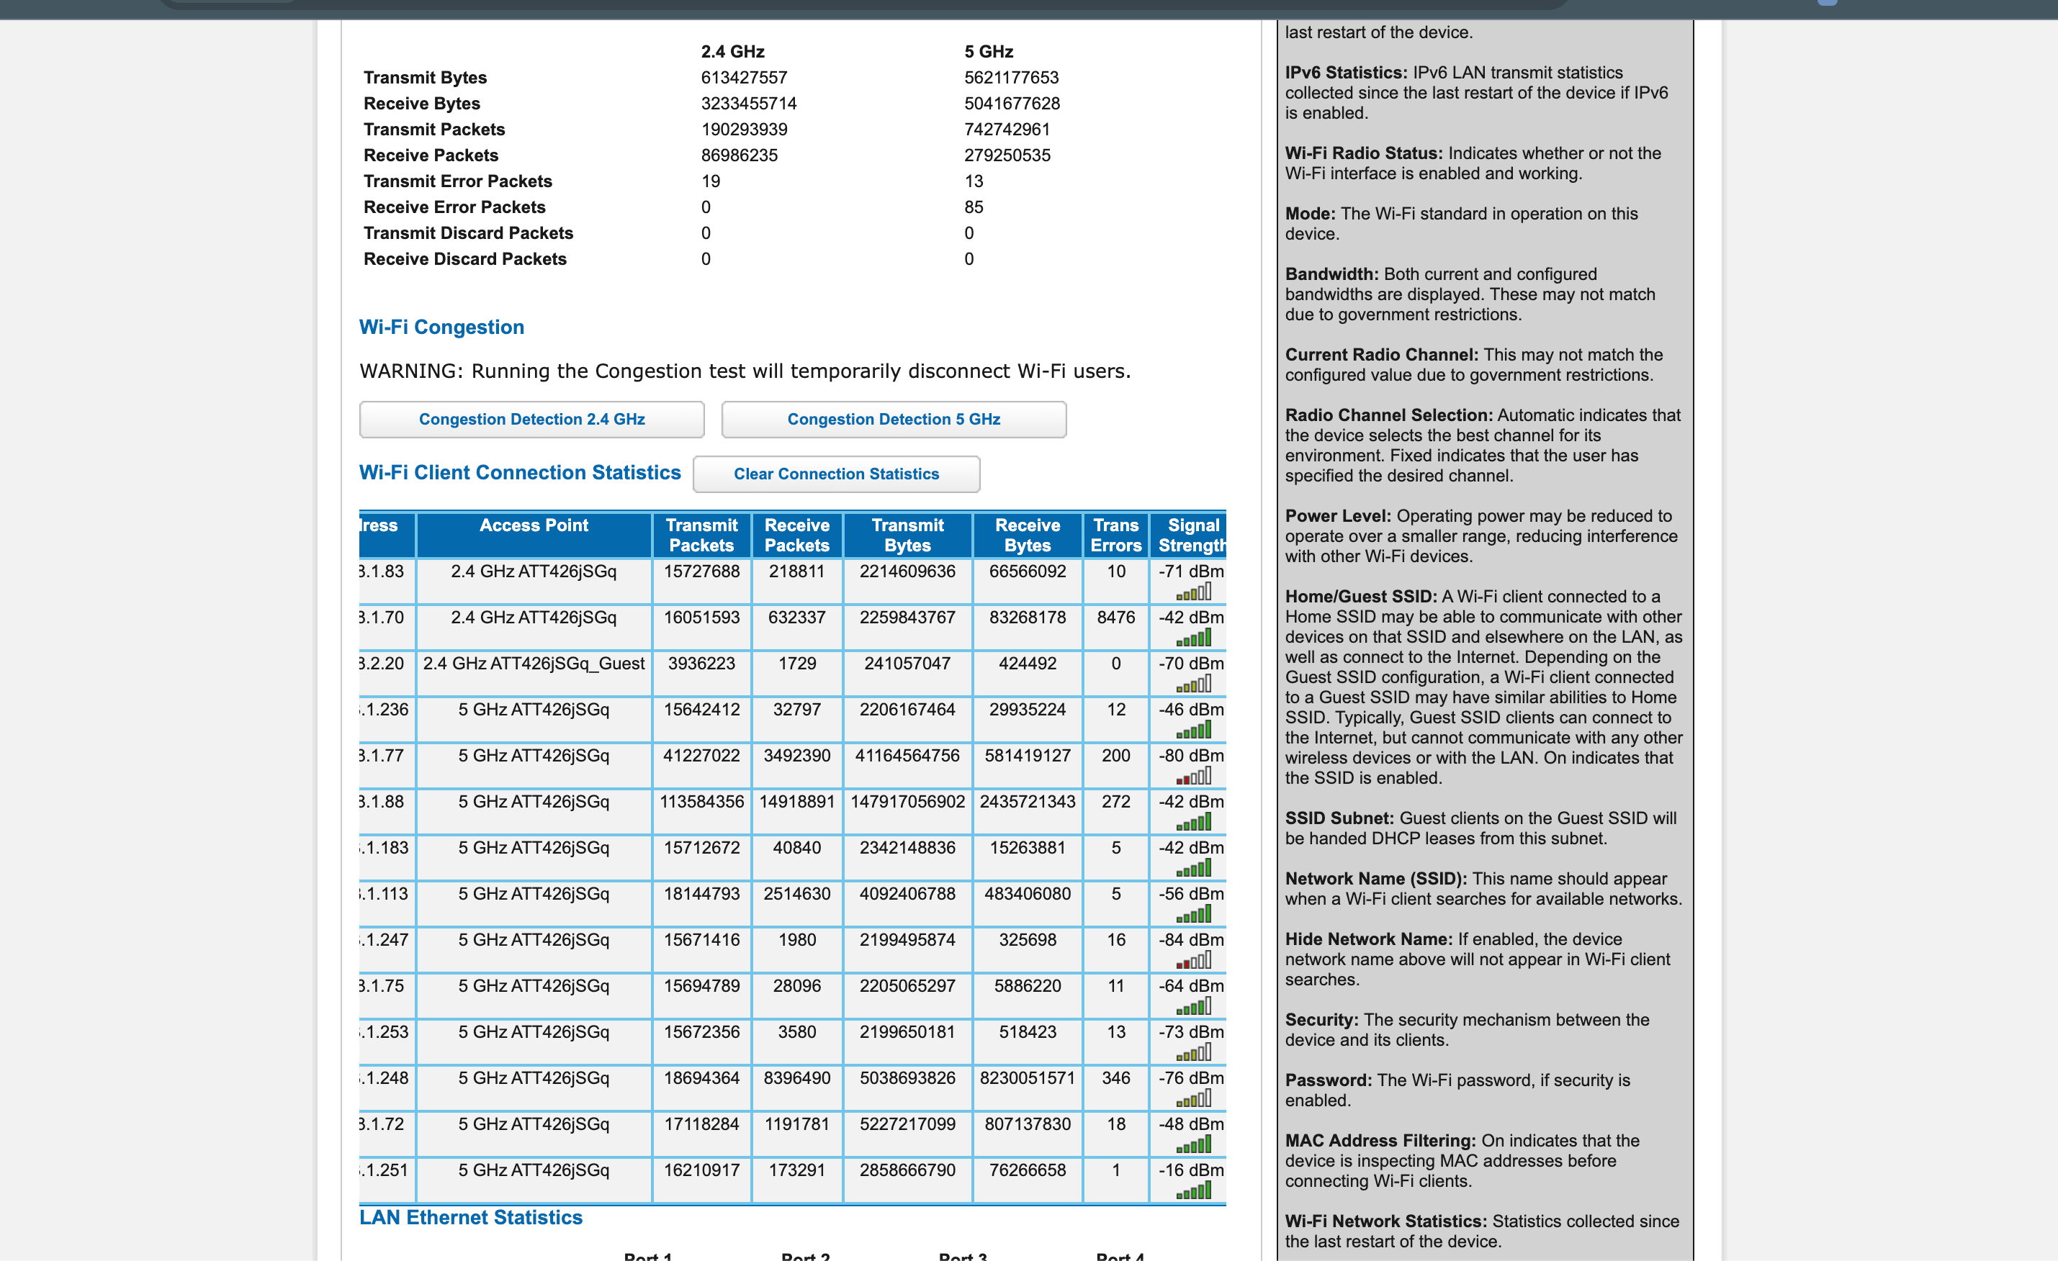Click the Wi-Fi Client Connection Statistics heading

(x=519, y=472)
